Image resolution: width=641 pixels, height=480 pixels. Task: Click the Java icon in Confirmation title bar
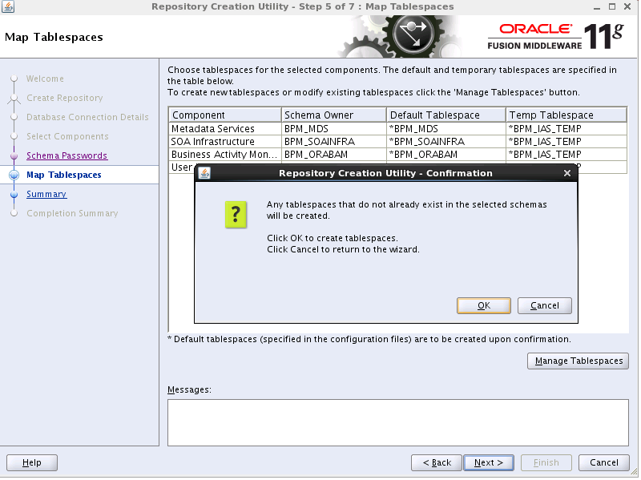coord(204,174)
